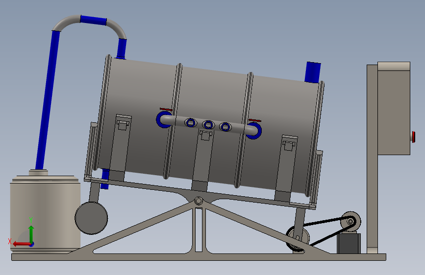The width and height of the screenshot is (425, 275).
Task: Select the left grey pipe elbow
Action: coord(66,23)
